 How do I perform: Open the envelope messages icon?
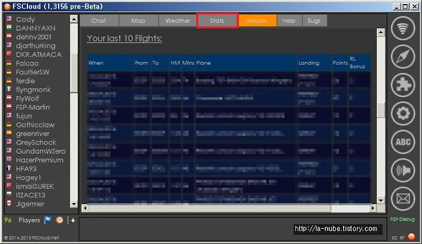(x=403, y=199)
